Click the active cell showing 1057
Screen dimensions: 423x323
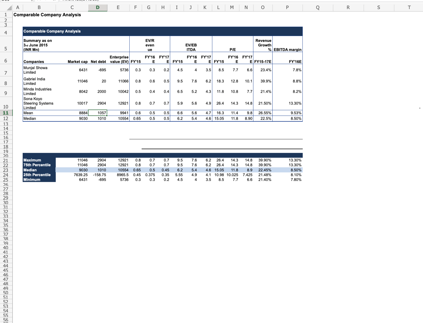(98, 113)
